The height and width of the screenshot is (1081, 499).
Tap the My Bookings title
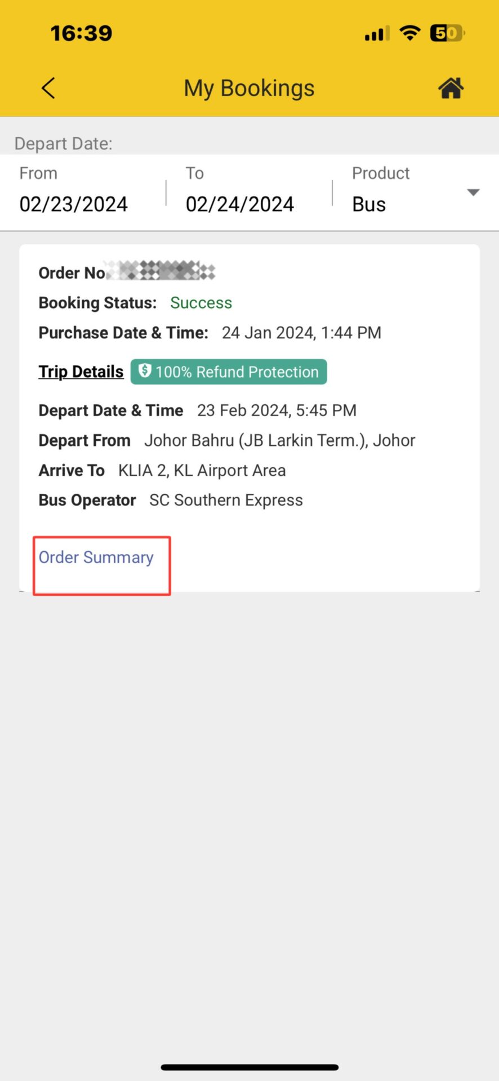(249, 88)
